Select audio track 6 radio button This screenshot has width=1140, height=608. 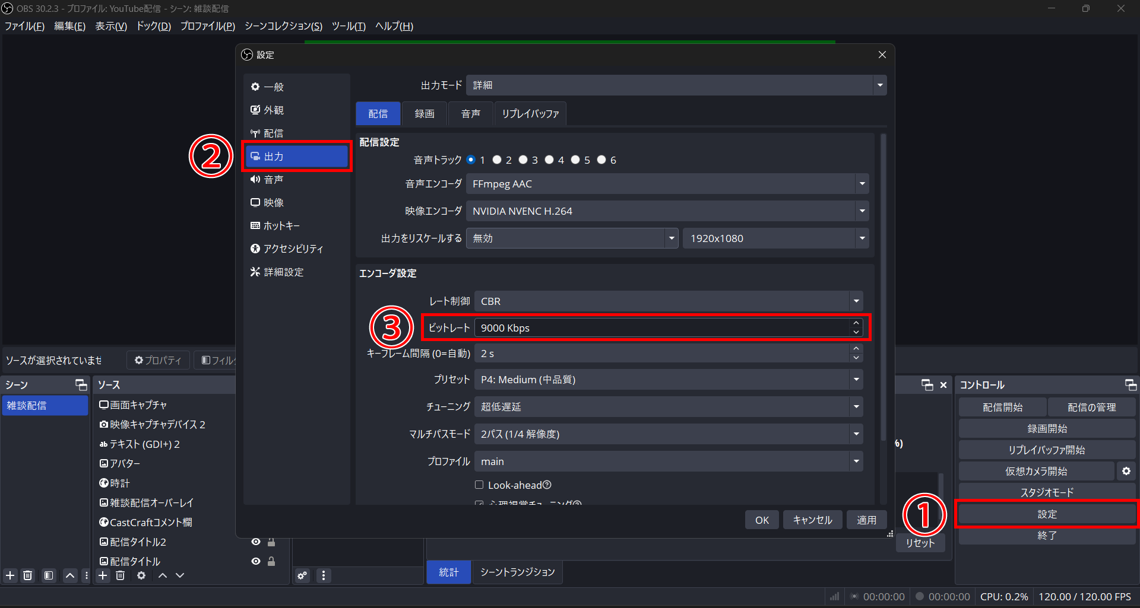[x=601, y=160]
